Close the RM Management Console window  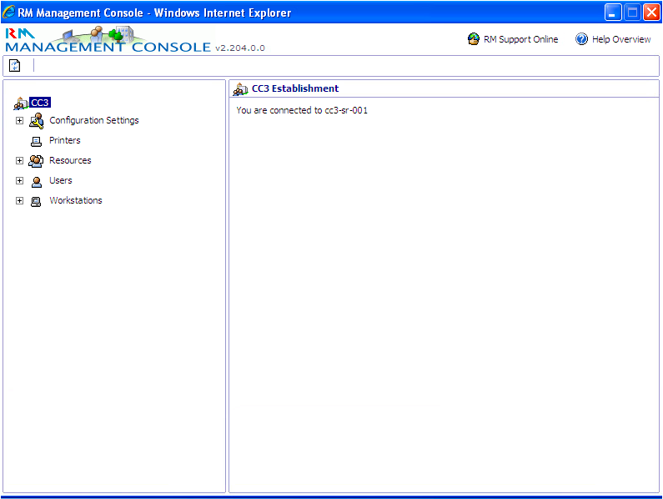pyautogui.click(x=651, y=13)
